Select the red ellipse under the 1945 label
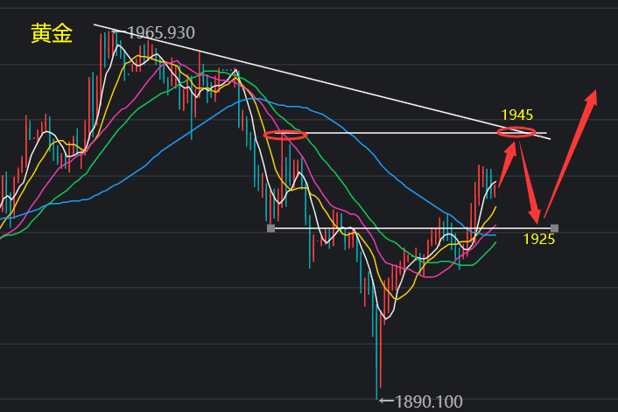The image size is (618, 412). point(516,133)
